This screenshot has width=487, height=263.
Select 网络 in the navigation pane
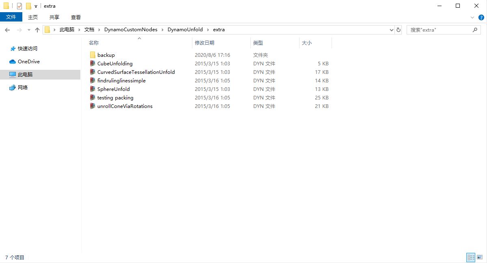[23, 88]
